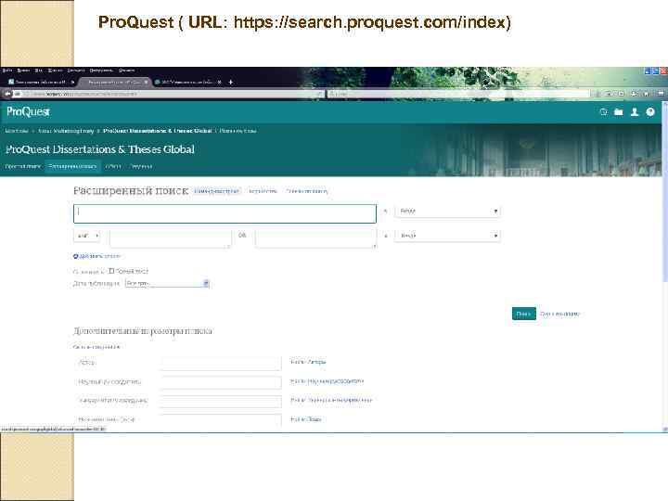
Task: Click the second breadcrumb link
Action: point(66,131)
